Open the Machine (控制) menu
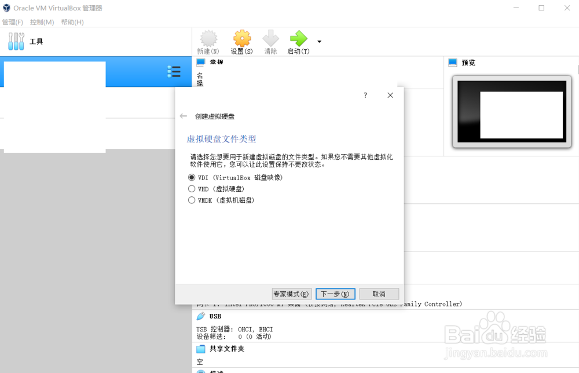Viewport: 579px width, 373px height. point(42,22)
